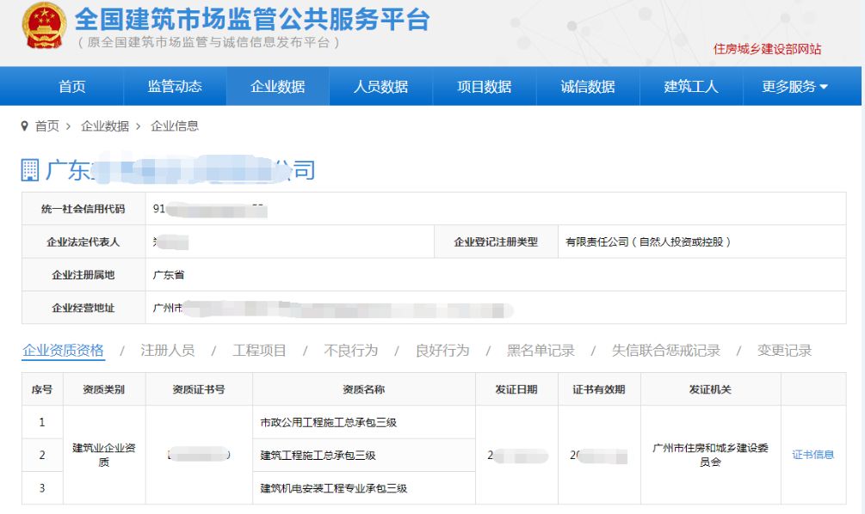Open the 监管动态 navigation item

click(176, 86)
